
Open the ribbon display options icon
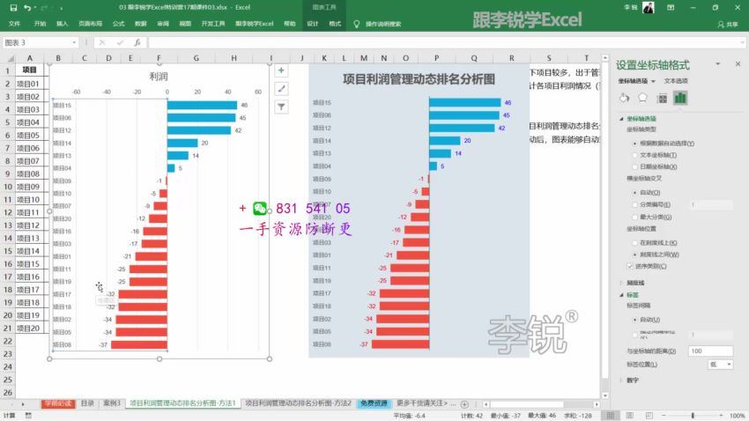click(671, 8)
